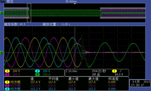Click the zoom window bracket in overview

[x=29, y=13]
